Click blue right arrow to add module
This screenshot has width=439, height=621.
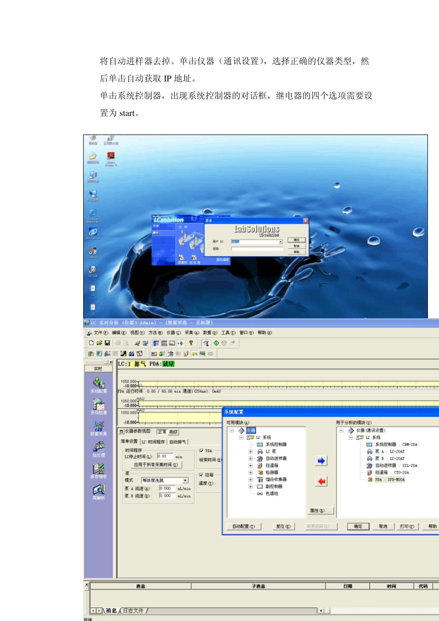tap(321, 461)
